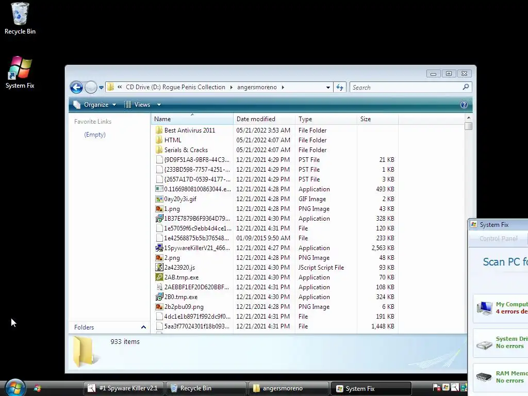Select the 1.png image icon
Screen dimensions: 528x396
[x=159, y=209]
